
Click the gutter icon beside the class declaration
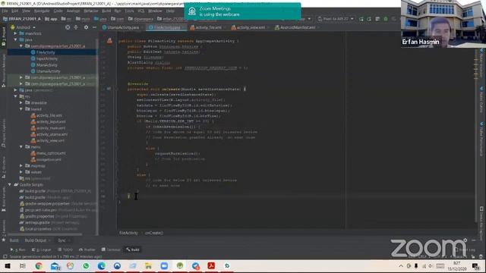[109, 40]
